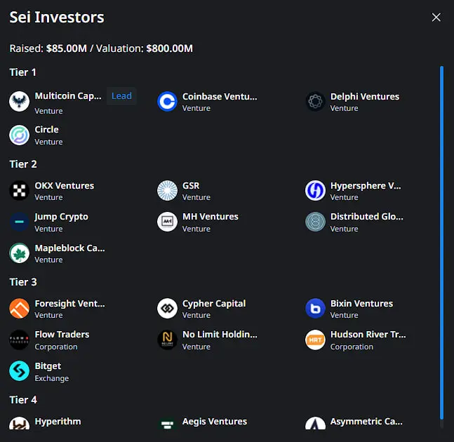454x442 pixels.
Task: Click the Sei Investors title
Action: 57,18
